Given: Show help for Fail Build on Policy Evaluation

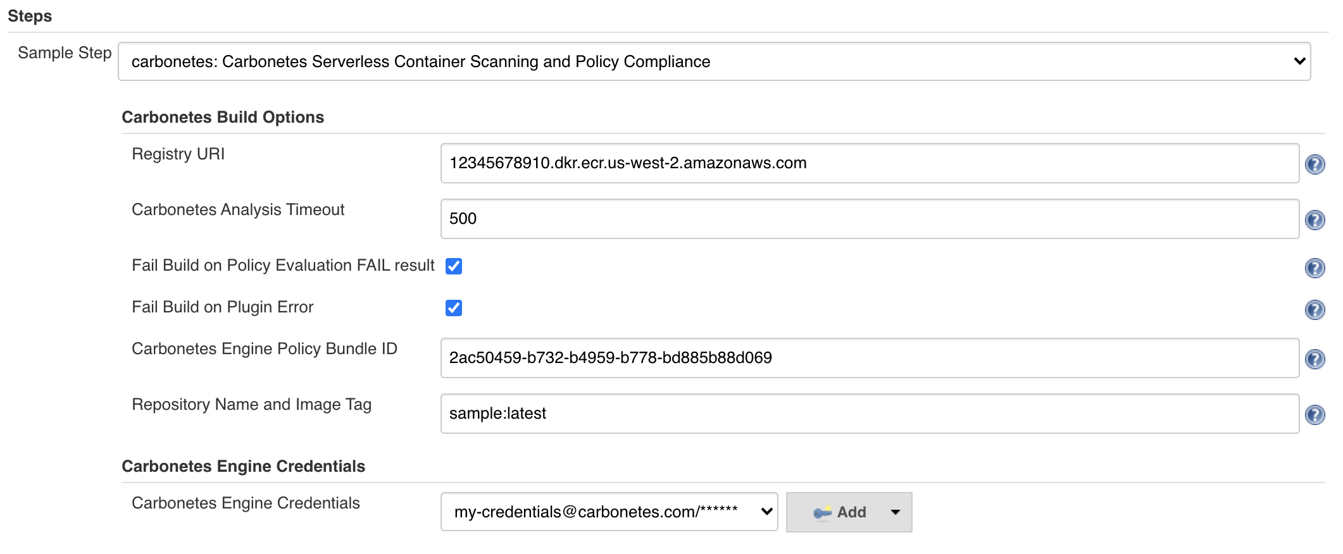Looking at the screenshot, I should click(1315, 268).
